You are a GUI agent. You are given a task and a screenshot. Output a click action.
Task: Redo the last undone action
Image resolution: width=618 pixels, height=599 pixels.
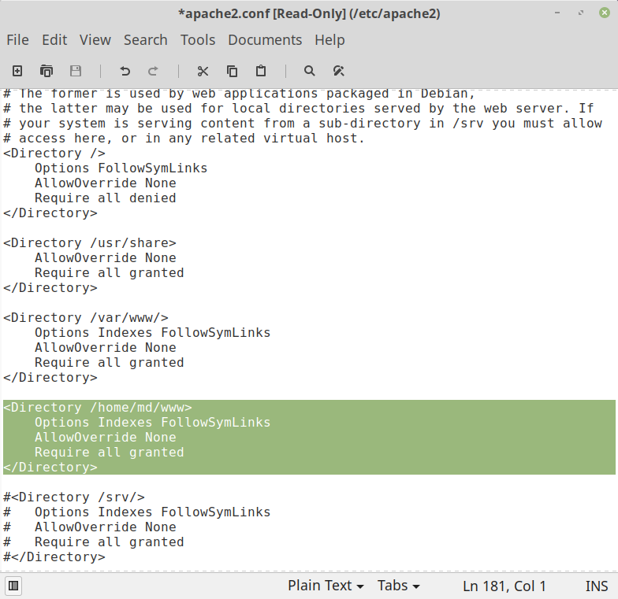click(x=153, y=71)
